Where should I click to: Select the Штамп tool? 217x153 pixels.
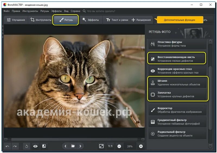pos(177,83)
